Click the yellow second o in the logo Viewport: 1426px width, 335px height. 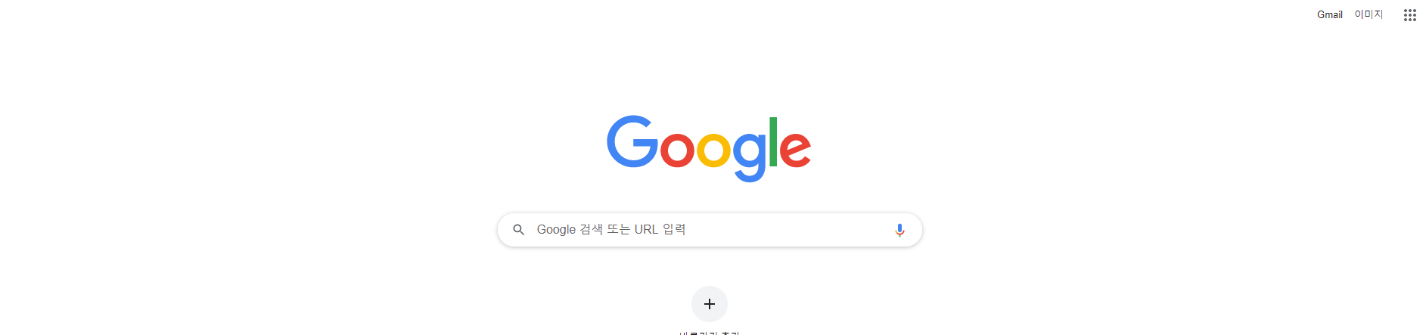(714, 149)
